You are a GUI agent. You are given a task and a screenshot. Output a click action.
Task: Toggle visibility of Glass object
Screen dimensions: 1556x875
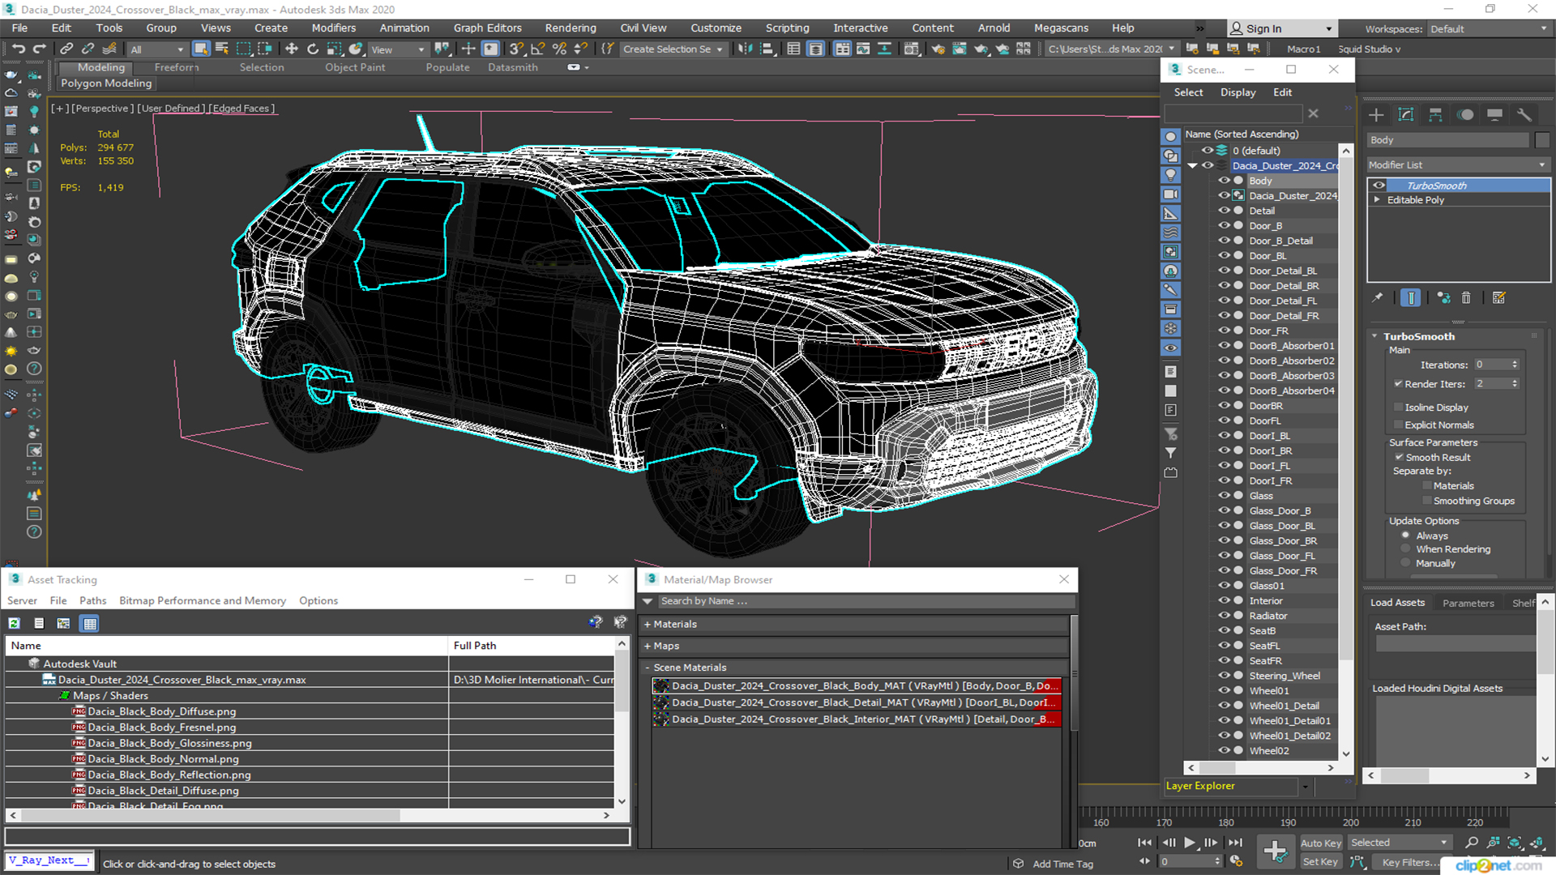tap(1225, 495)
